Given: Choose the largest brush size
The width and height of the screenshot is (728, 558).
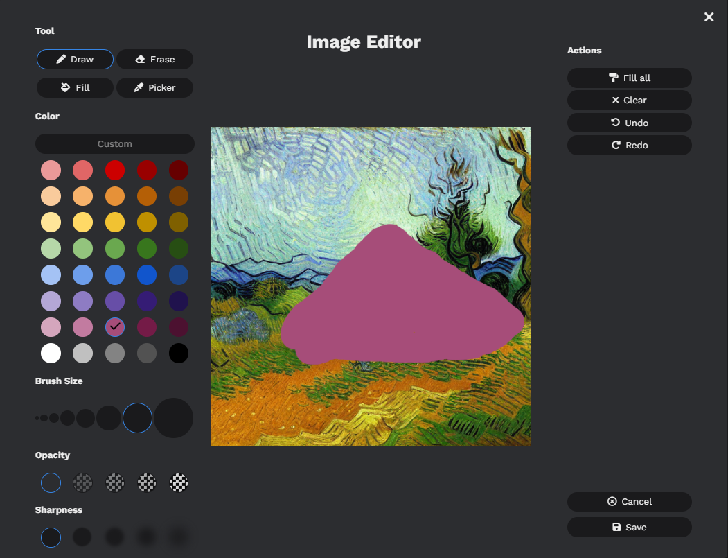Looking at the screenshot, I should pyautogui.click(x=173, y=418).
